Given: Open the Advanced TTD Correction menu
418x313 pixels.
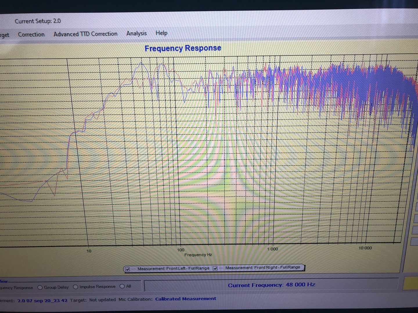Looking at the screenshot, I should pos(85,34).
